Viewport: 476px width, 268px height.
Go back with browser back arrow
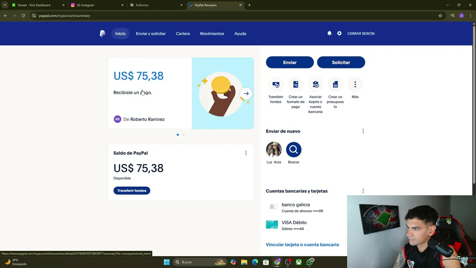coord(5,16)
